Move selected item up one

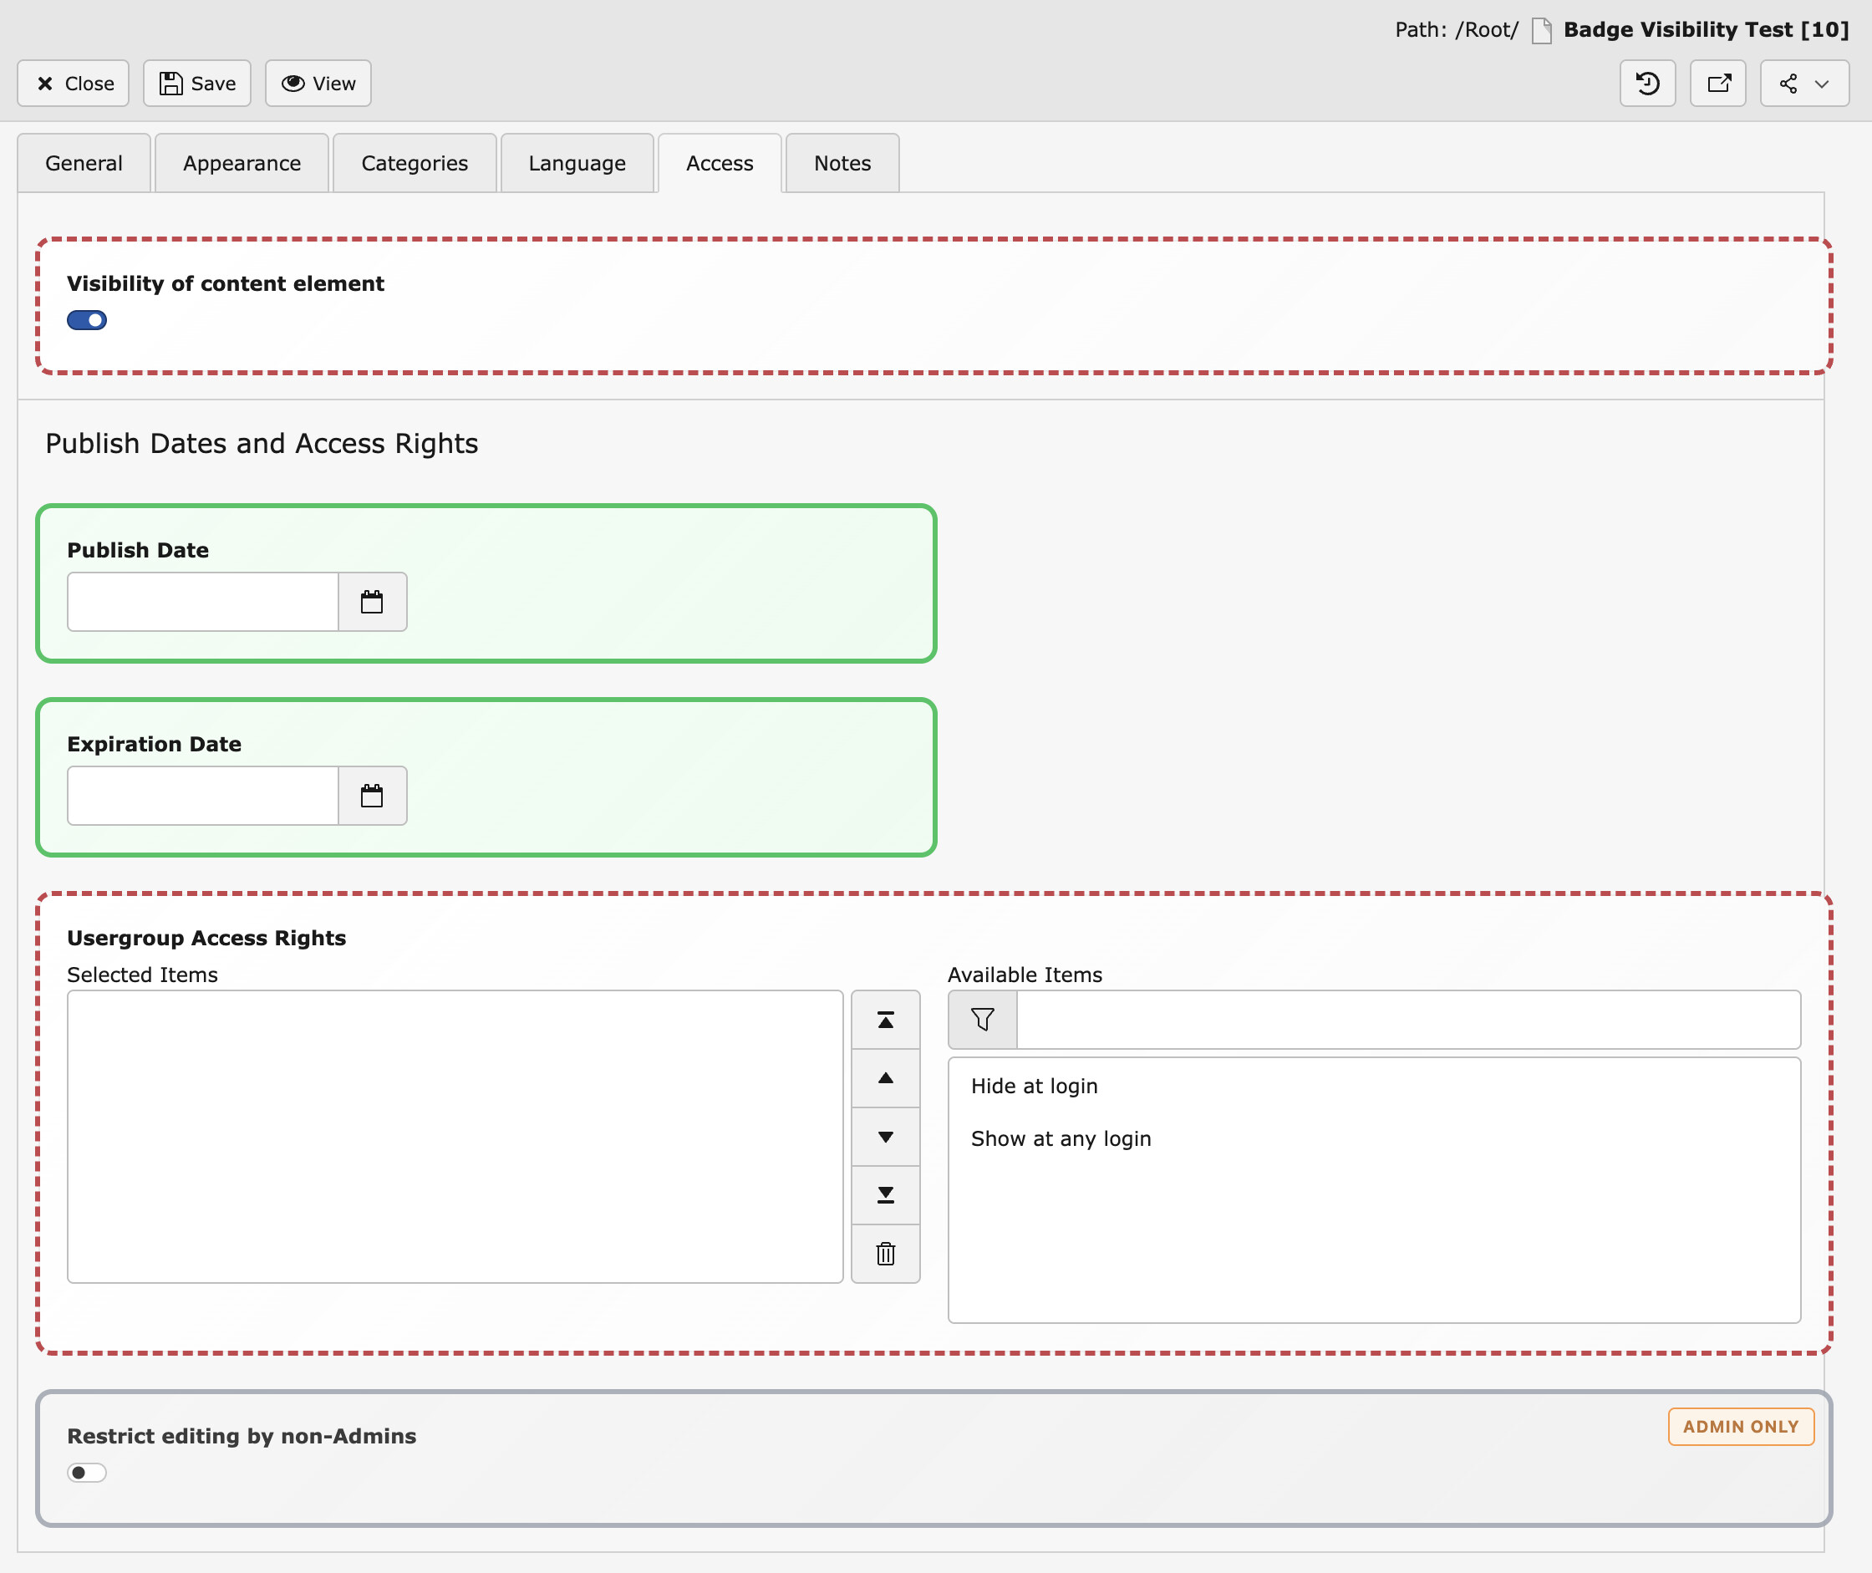click(885, 1078)
